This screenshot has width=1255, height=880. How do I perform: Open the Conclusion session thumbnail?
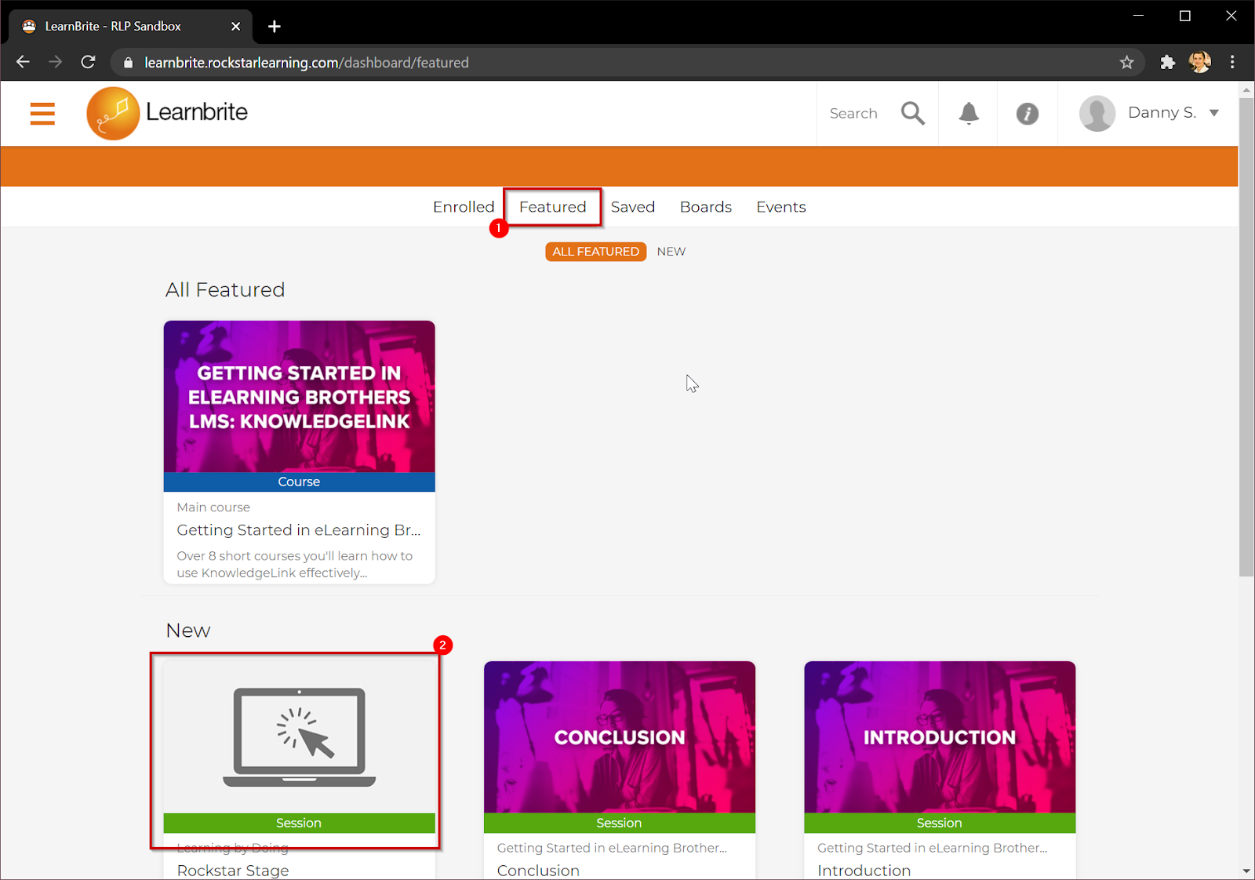click(620, 737)
